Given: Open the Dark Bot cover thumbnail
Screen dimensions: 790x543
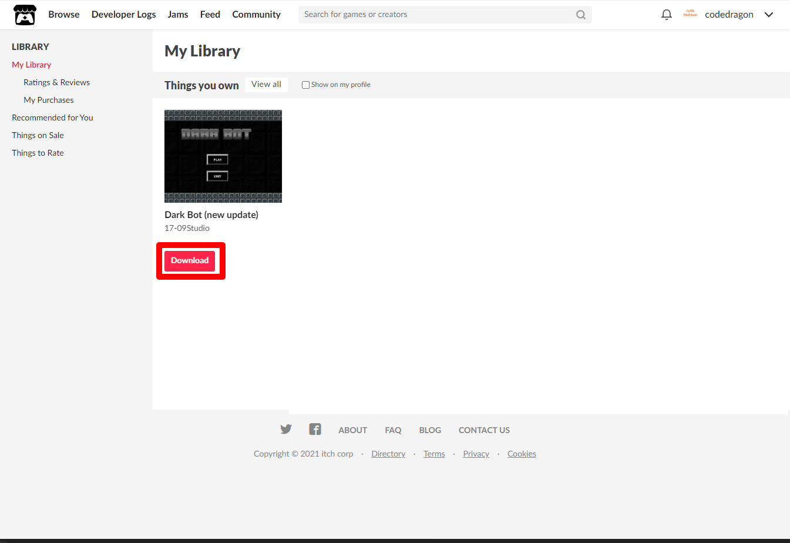Looking at the screenshot, I should click(223, 156).
